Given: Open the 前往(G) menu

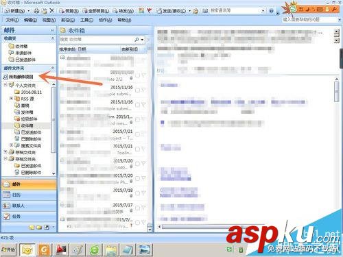Looking at the screenshot, I should coord(68,20).
